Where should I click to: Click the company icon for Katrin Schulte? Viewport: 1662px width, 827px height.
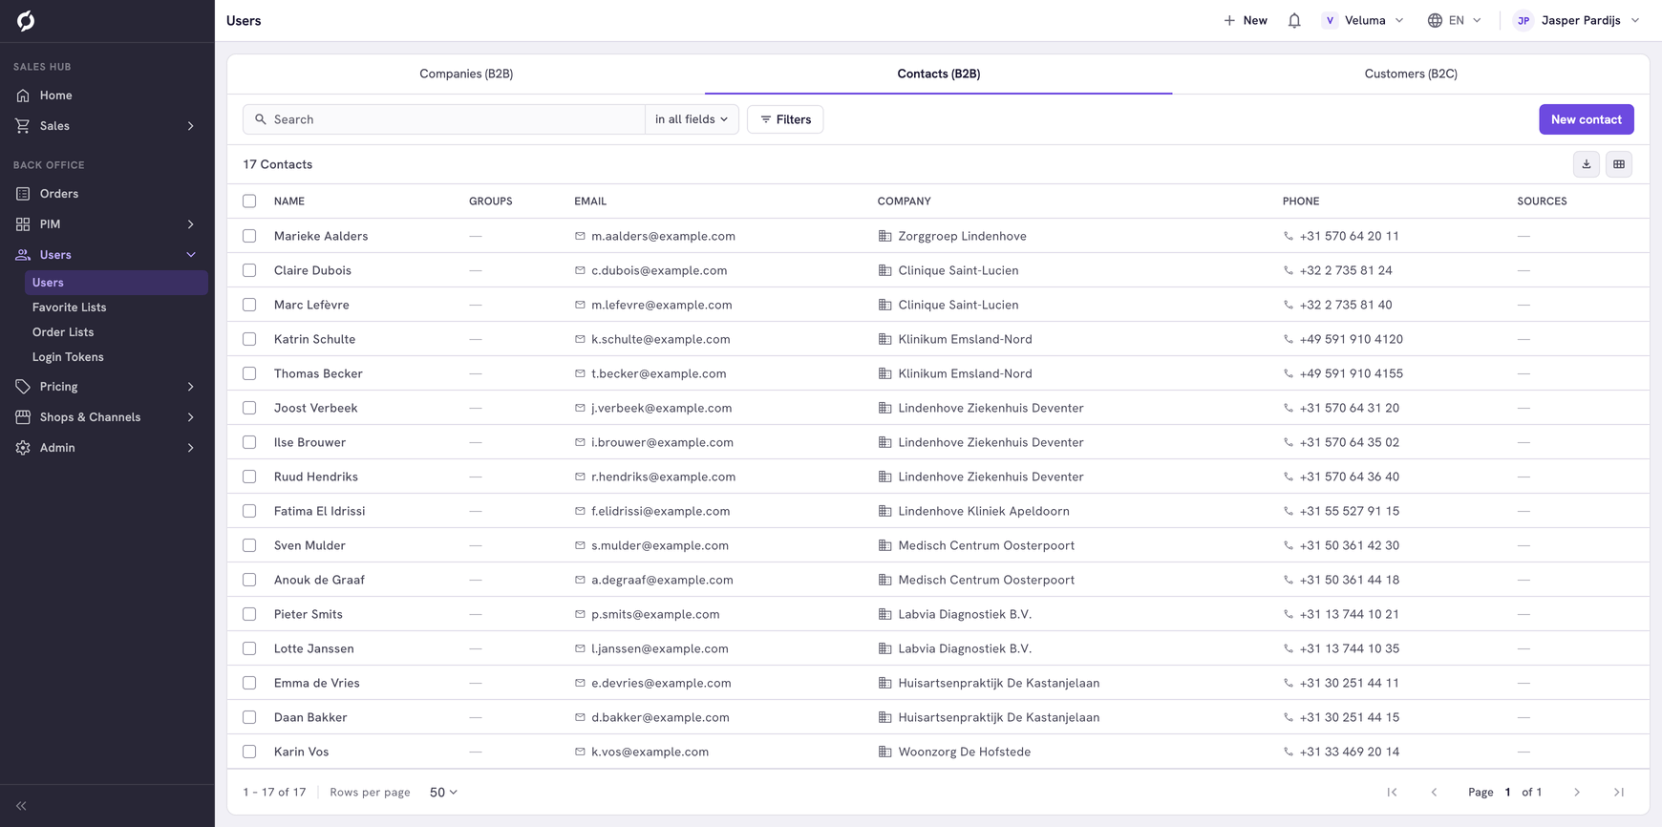tap(884, 339)
